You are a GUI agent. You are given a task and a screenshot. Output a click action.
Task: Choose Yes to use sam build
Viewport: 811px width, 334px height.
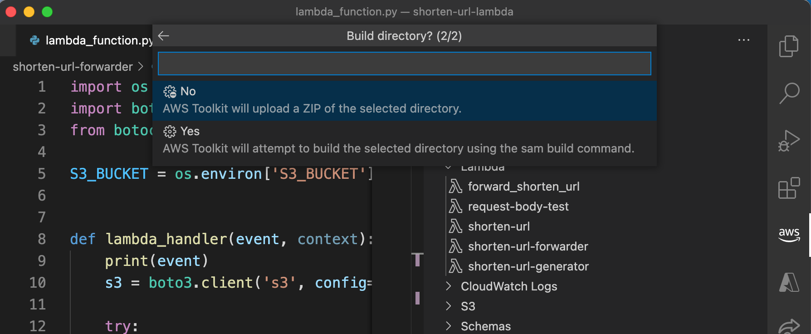point(405,140)
